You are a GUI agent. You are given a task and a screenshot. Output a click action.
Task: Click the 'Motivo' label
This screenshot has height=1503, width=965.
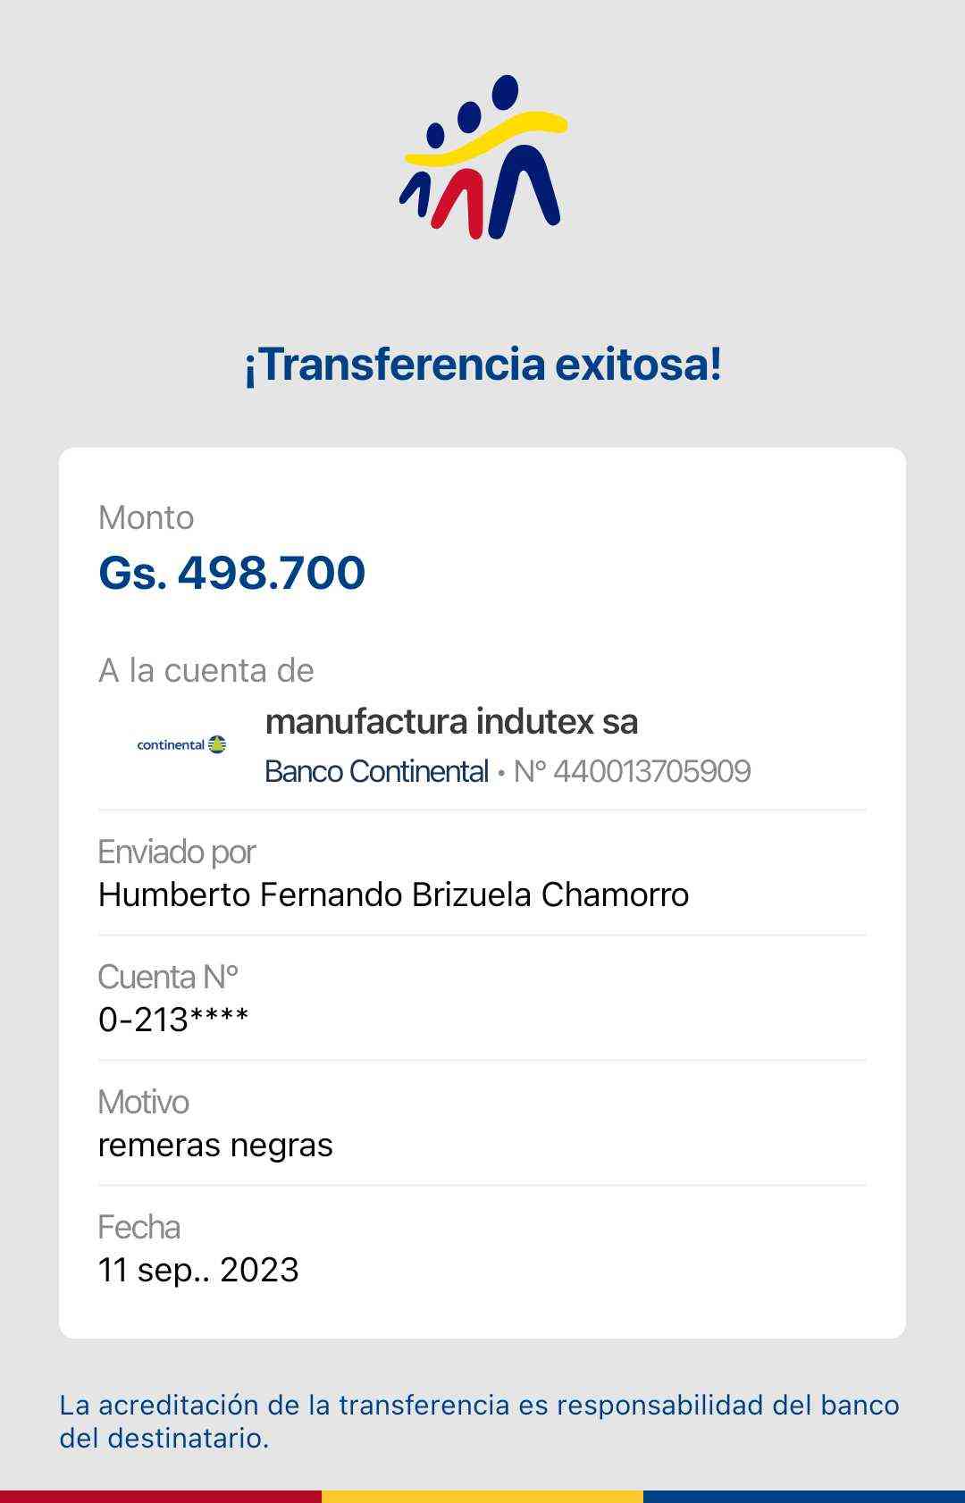(x=143, y=1103)
